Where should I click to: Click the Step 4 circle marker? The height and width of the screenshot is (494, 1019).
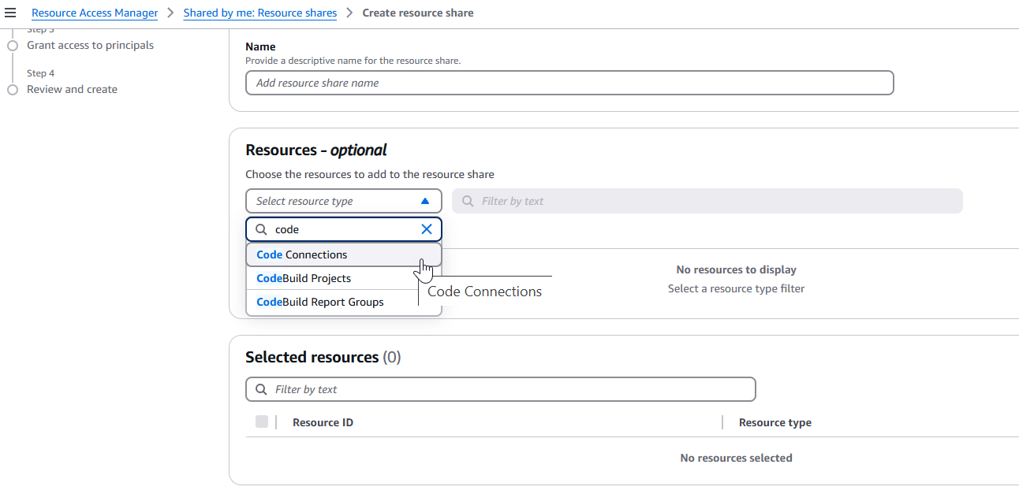point(12,90)
